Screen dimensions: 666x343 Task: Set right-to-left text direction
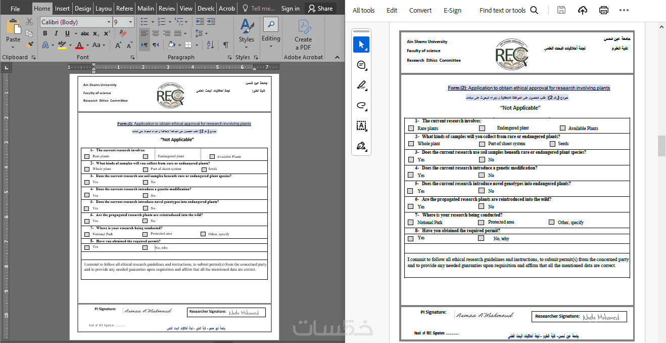(x=156, y=45)
